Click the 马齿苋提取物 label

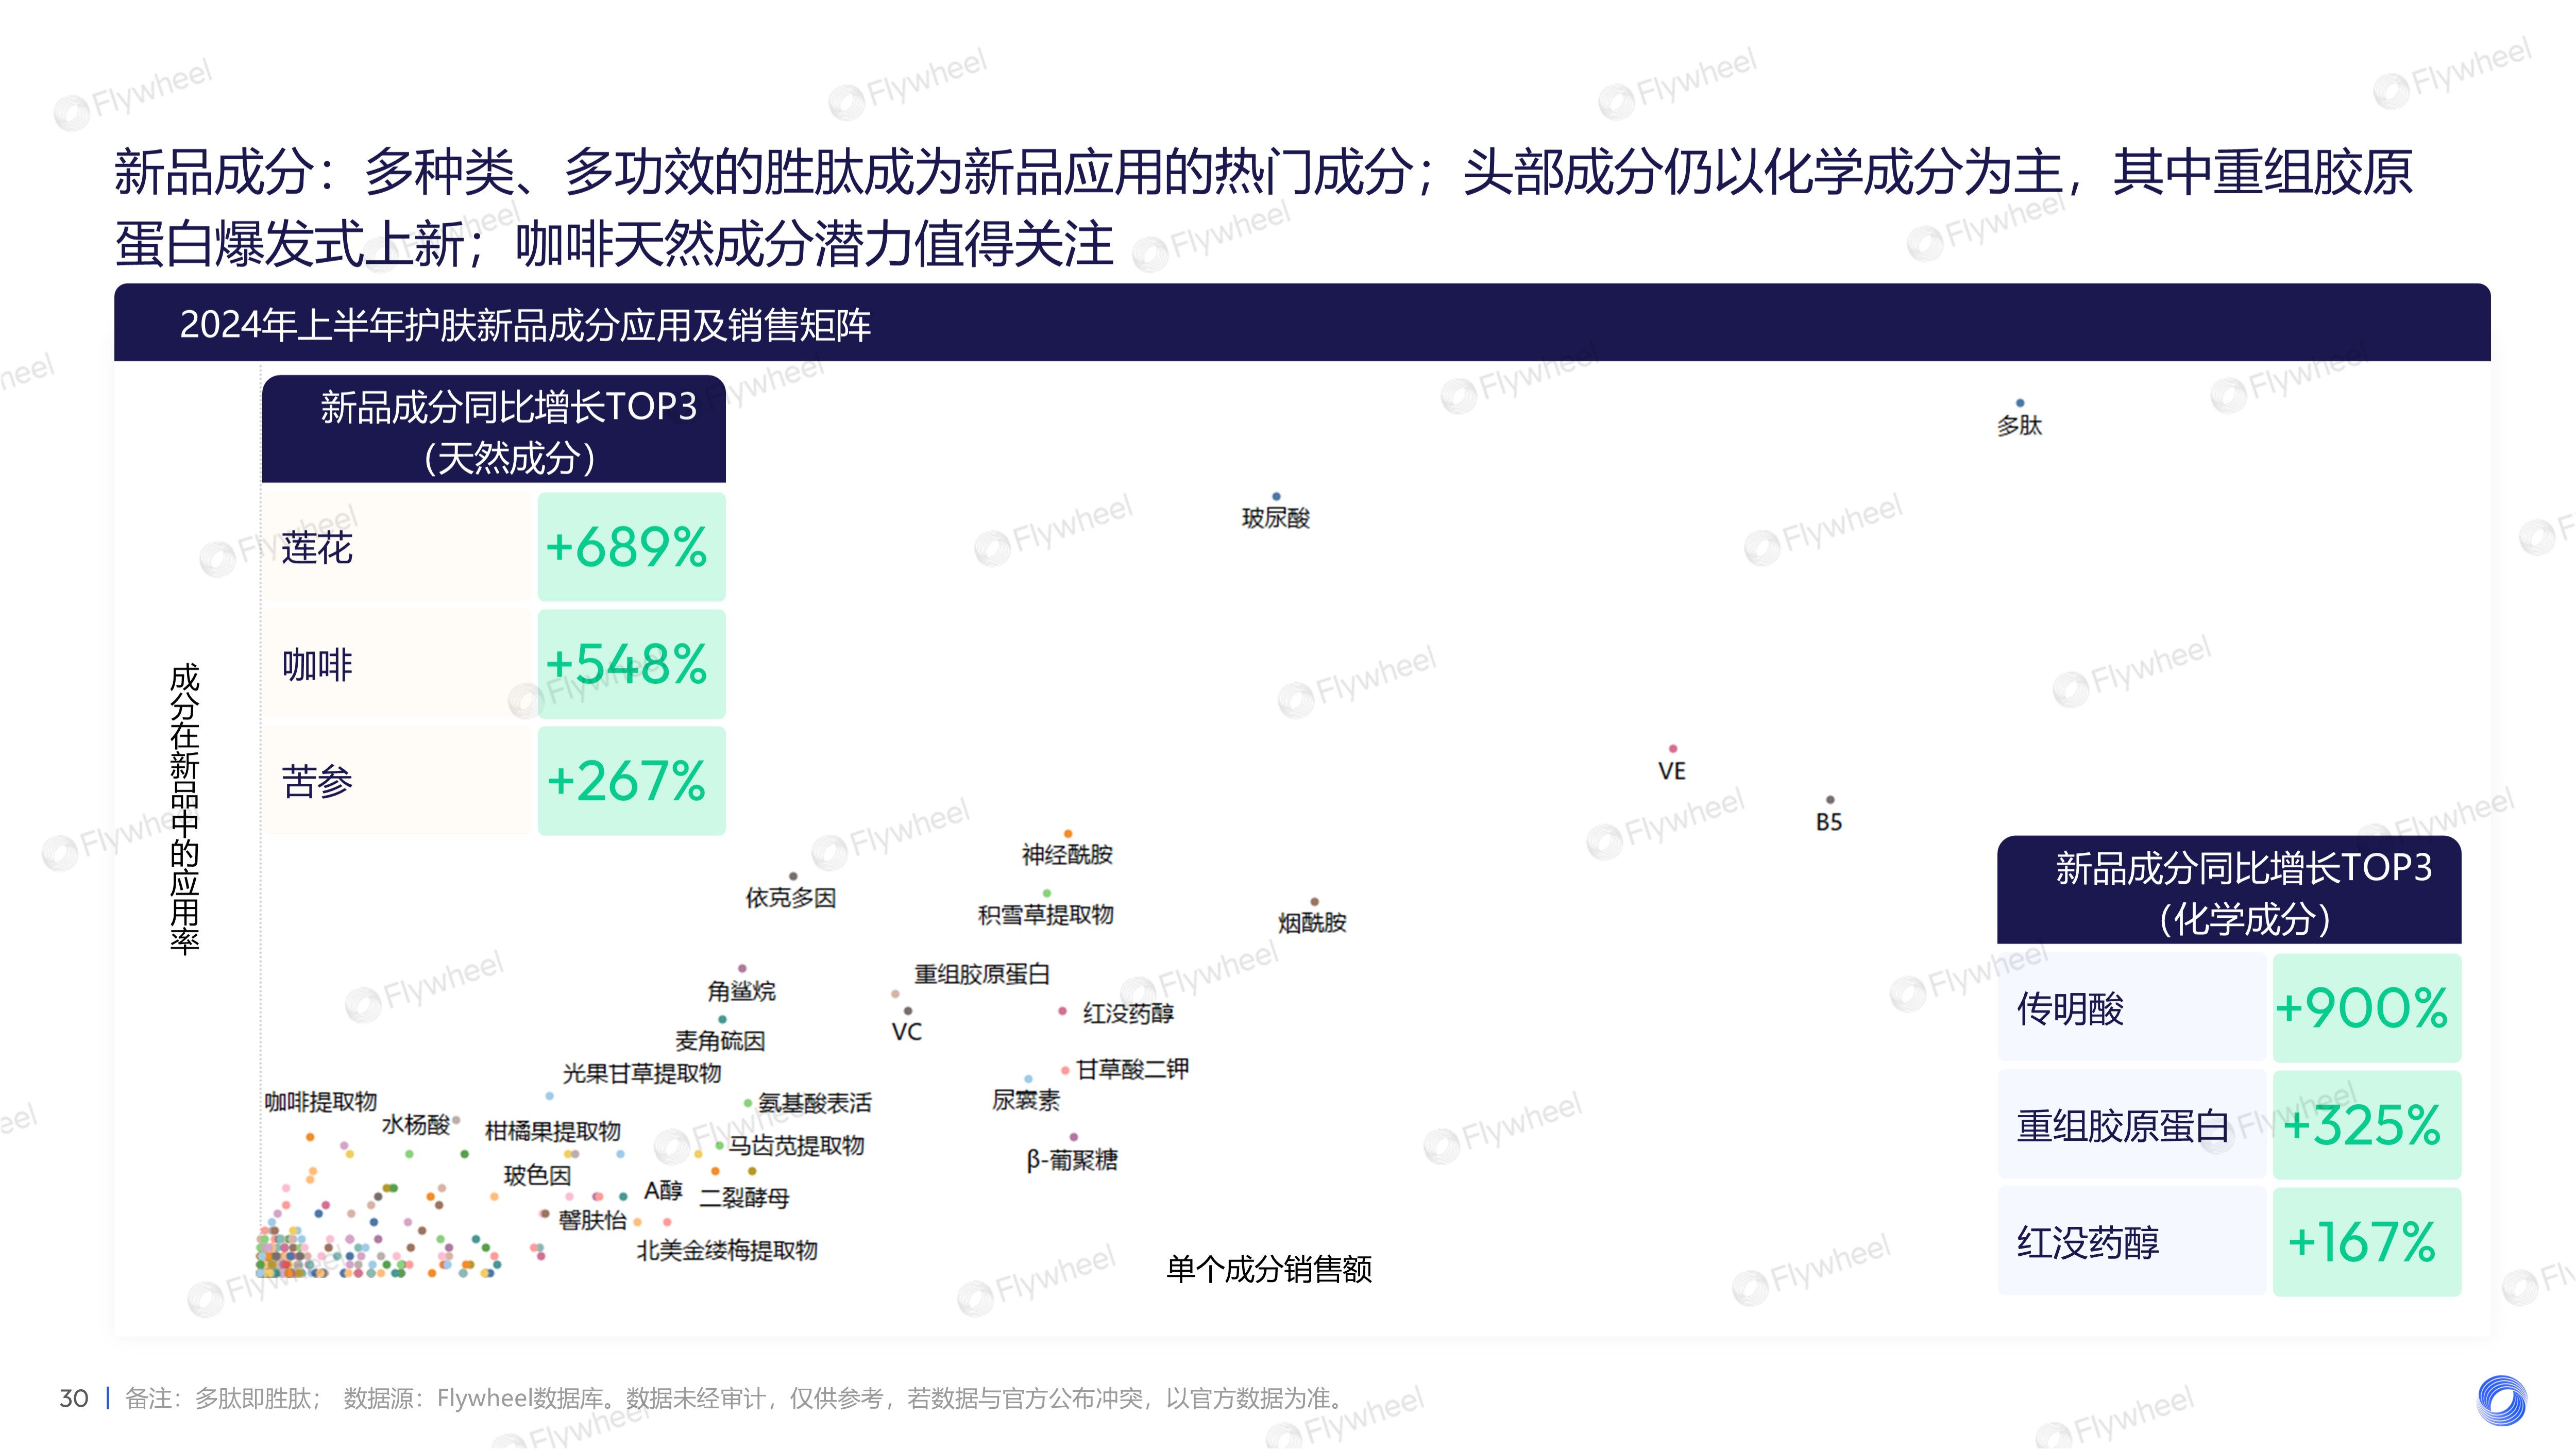point(796,1145)
